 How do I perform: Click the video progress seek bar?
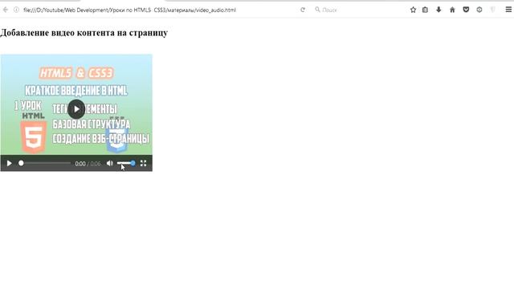point(45,163)
